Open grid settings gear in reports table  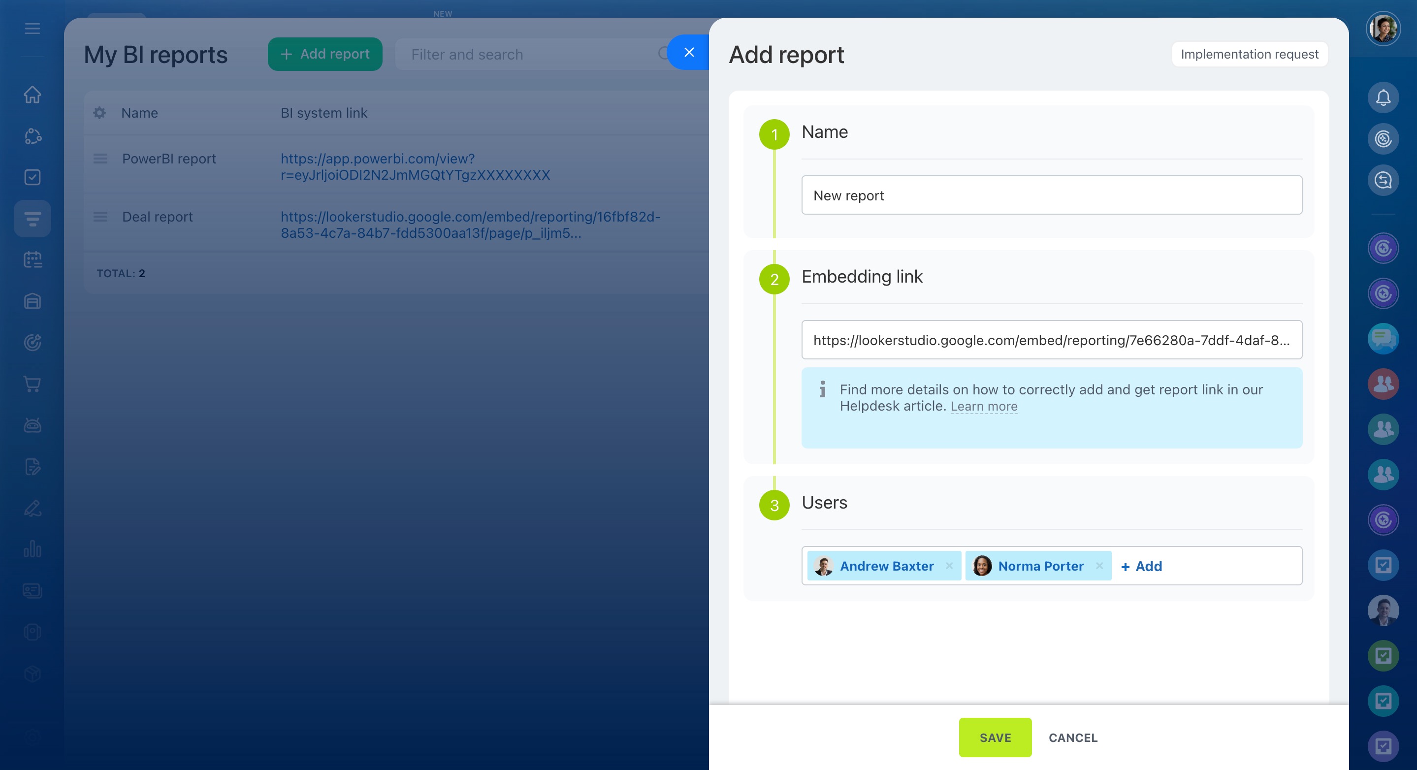(x=99, y=113)
